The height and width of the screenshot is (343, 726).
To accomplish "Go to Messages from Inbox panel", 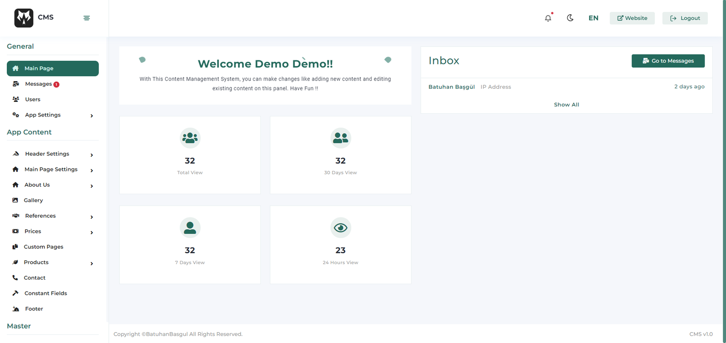I will click(668, 61).
